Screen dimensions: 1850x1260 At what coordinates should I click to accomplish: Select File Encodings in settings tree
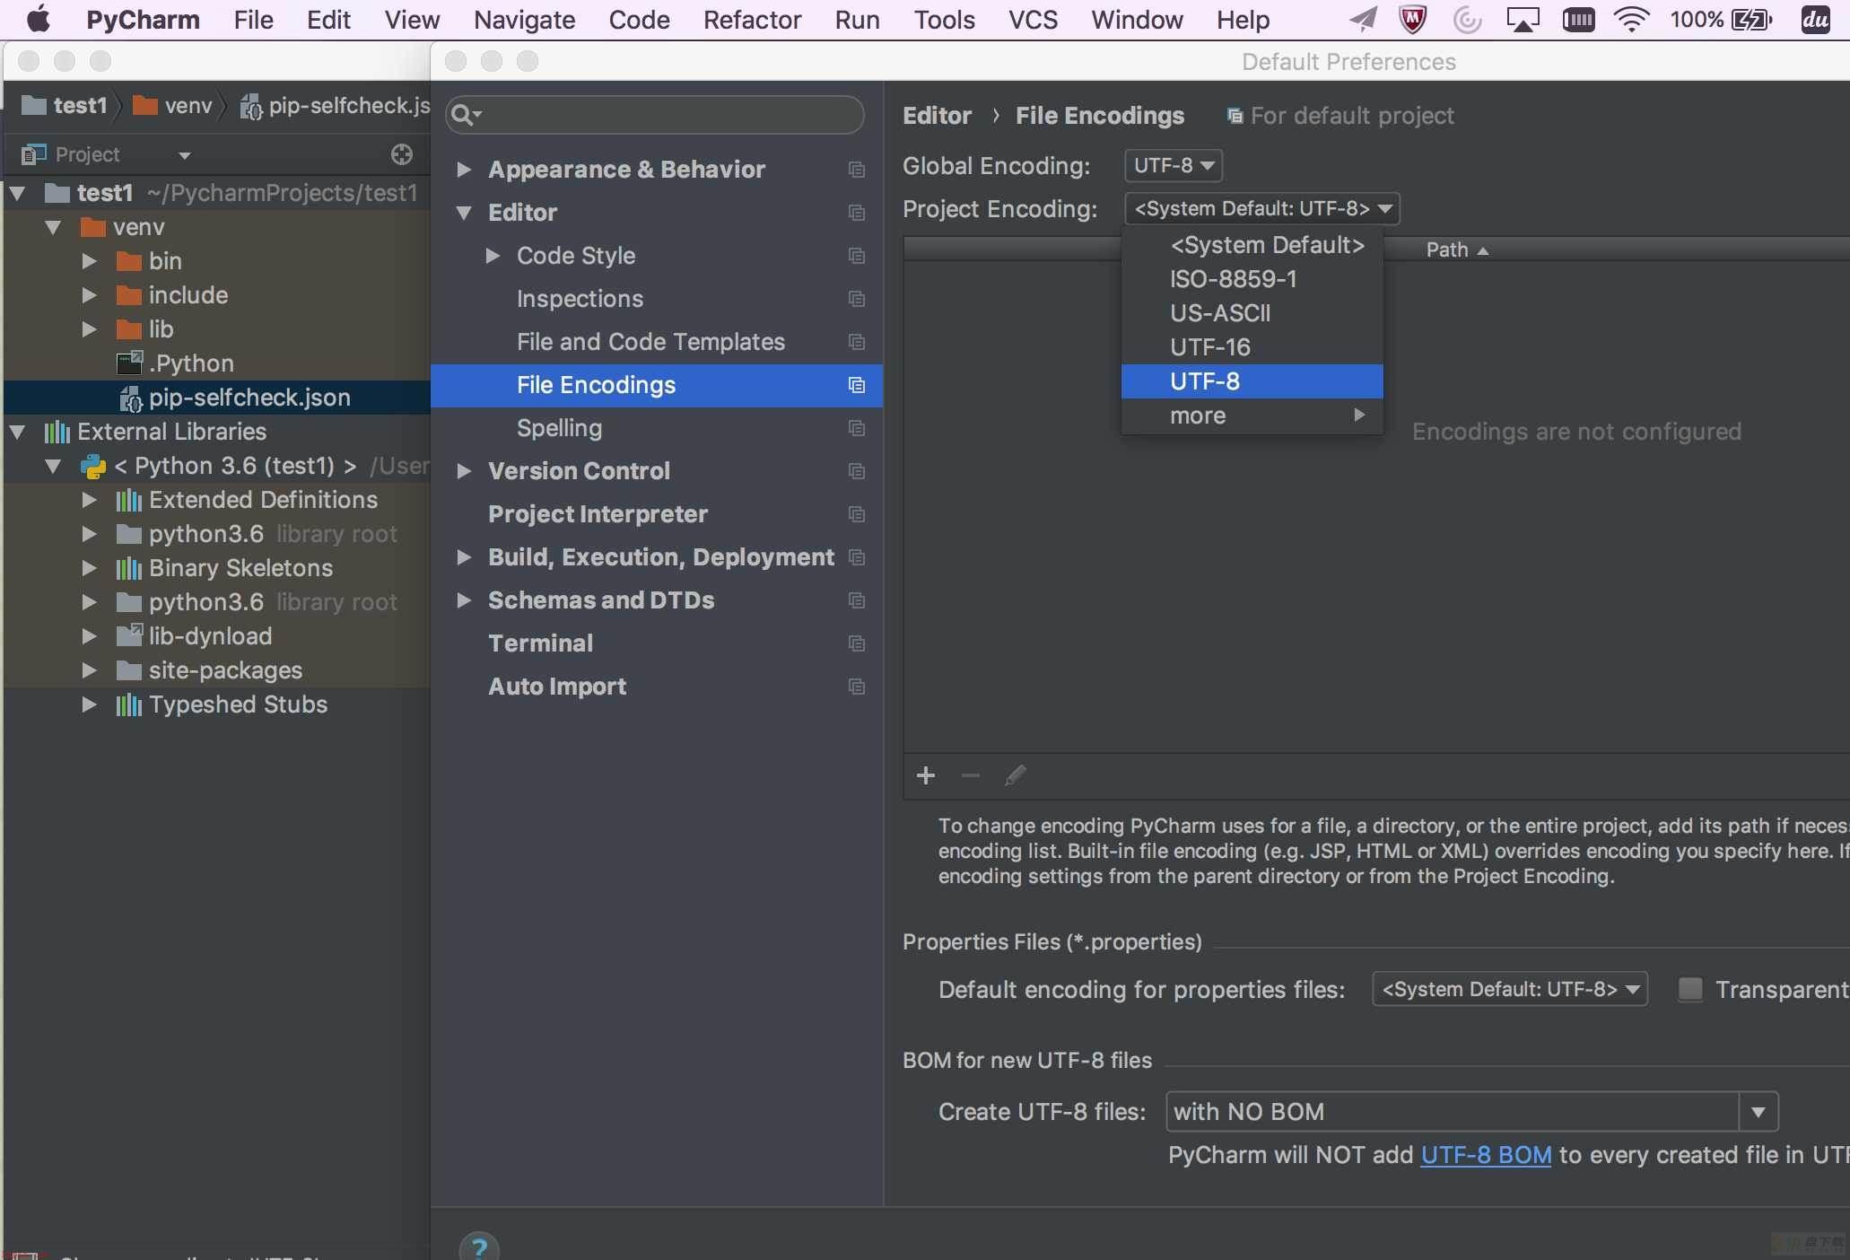(657, 385)
